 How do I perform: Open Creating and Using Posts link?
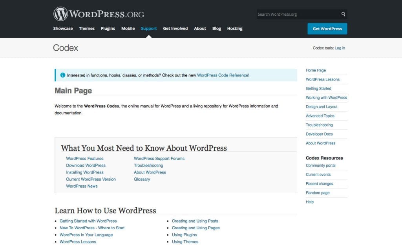[x=195, y=221]
